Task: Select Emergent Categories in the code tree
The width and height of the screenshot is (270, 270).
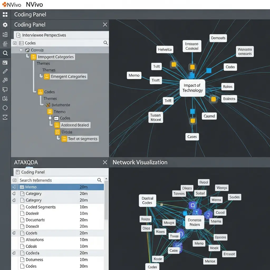Action: click(x=69, y=76)
